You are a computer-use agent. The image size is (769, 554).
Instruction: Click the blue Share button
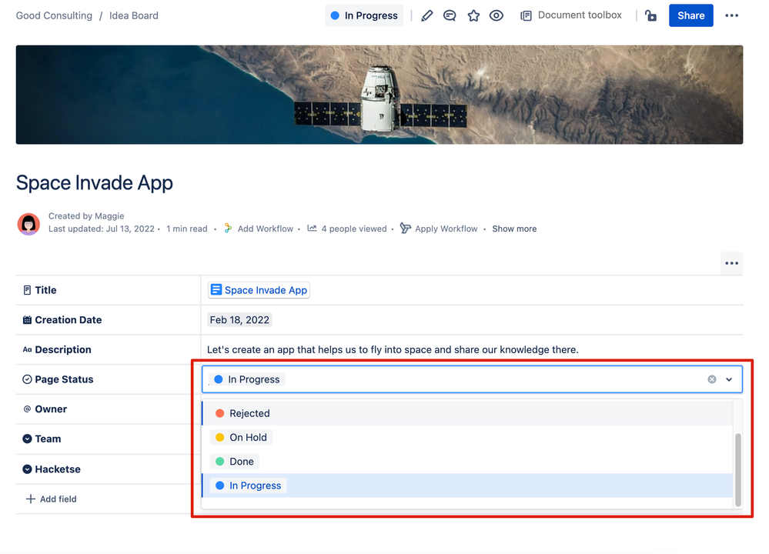click(690, 15)
